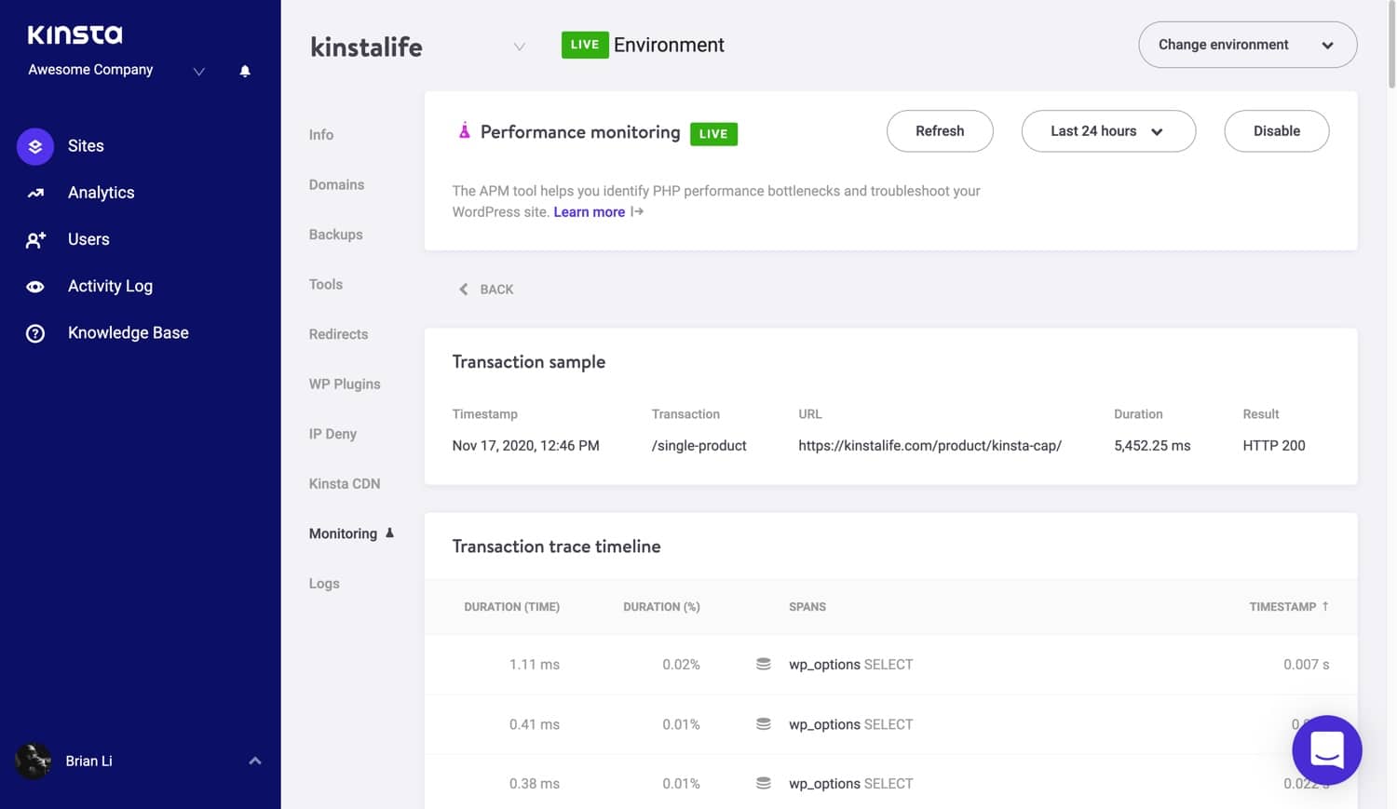1397x809 pixels.
Task: Click the Refresh button
Action: (x=940, y=131)
